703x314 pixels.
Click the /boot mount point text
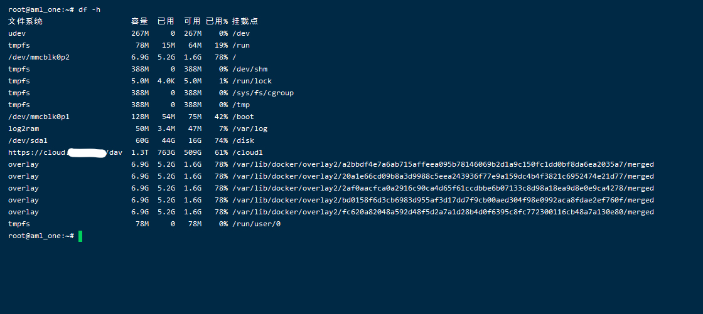point(243,117)
